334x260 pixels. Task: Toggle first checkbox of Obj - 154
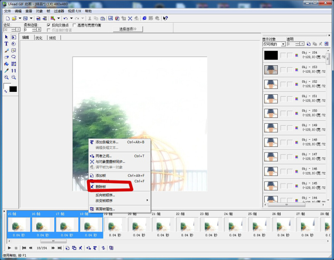283,55
